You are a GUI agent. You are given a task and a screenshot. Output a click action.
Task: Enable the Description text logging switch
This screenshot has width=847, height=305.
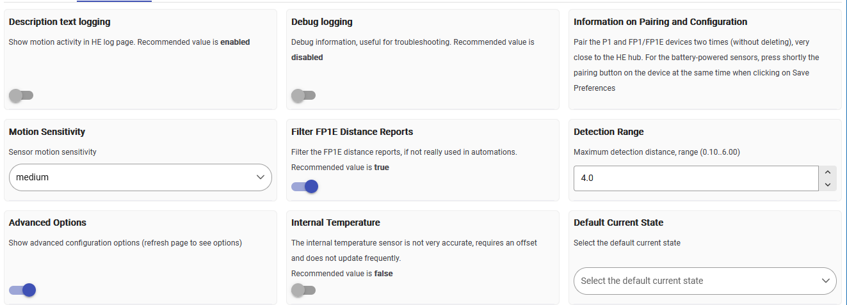click(x=20, y=95)
